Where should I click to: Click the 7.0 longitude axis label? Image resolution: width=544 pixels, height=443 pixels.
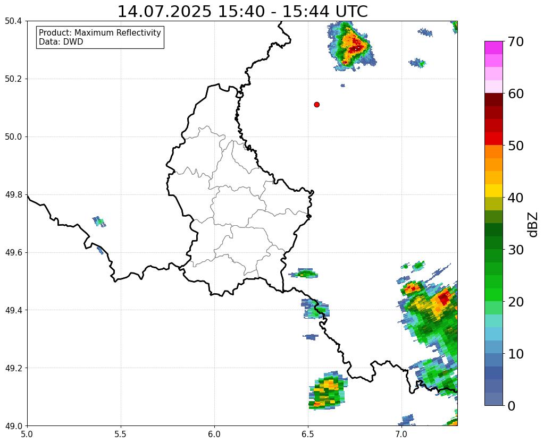[x=401, y=434]
